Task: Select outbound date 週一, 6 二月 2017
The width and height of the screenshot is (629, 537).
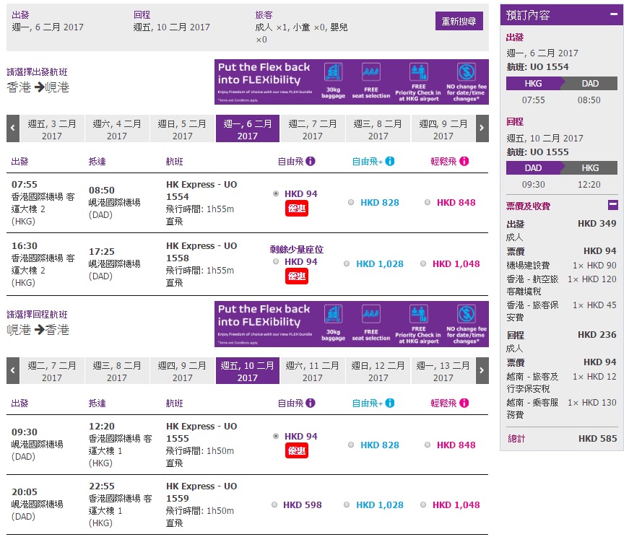Action: point(248,129)
